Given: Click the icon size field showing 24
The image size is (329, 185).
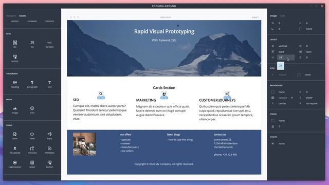Looking at the screenshot, I should [x=286, y=58].
